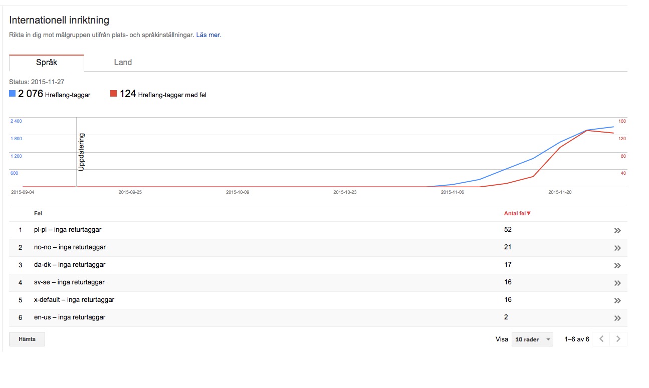649x388 pixels.
Task: Go to next page arrow
Action: tap(618, 339)
